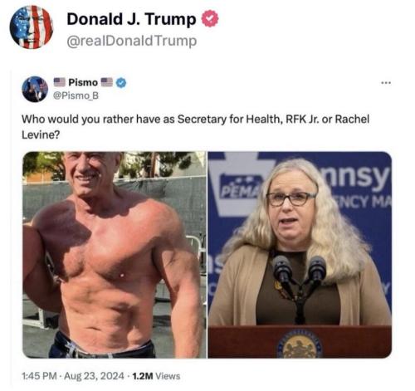Click the PEMA logo in the right photo
Viewport: 415px width, 391px height.
(x=242, y=187)
